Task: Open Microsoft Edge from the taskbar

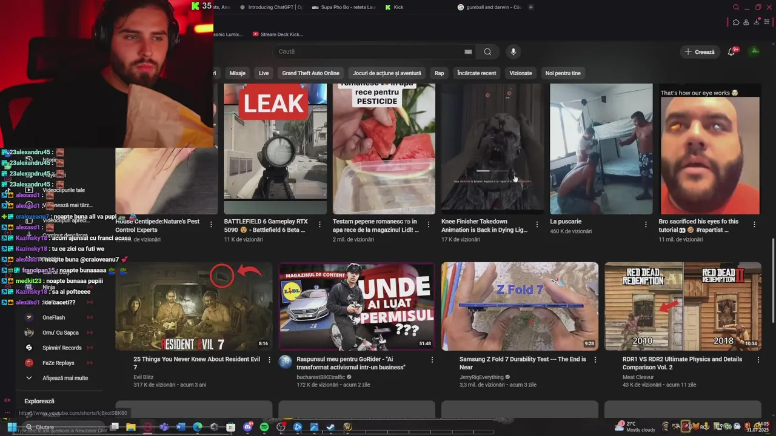Action: coord(198,427)
